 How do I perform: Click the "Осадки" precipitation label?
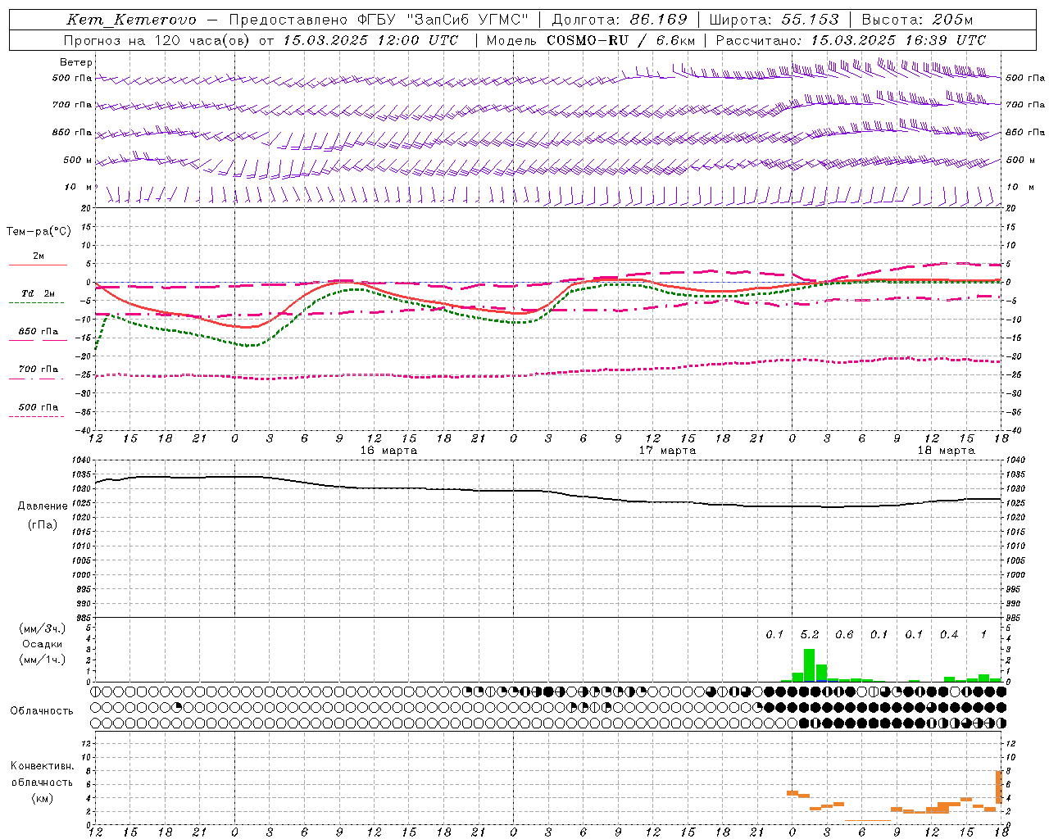click(x=43, y=644)
